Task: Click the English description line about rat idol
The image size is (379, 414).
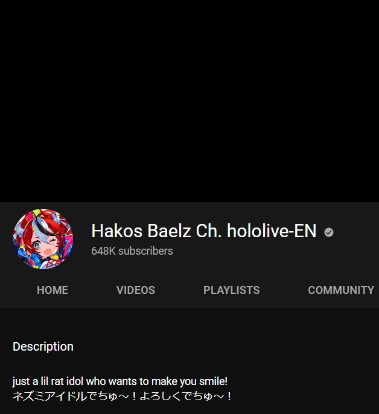Action: [120, 381]
